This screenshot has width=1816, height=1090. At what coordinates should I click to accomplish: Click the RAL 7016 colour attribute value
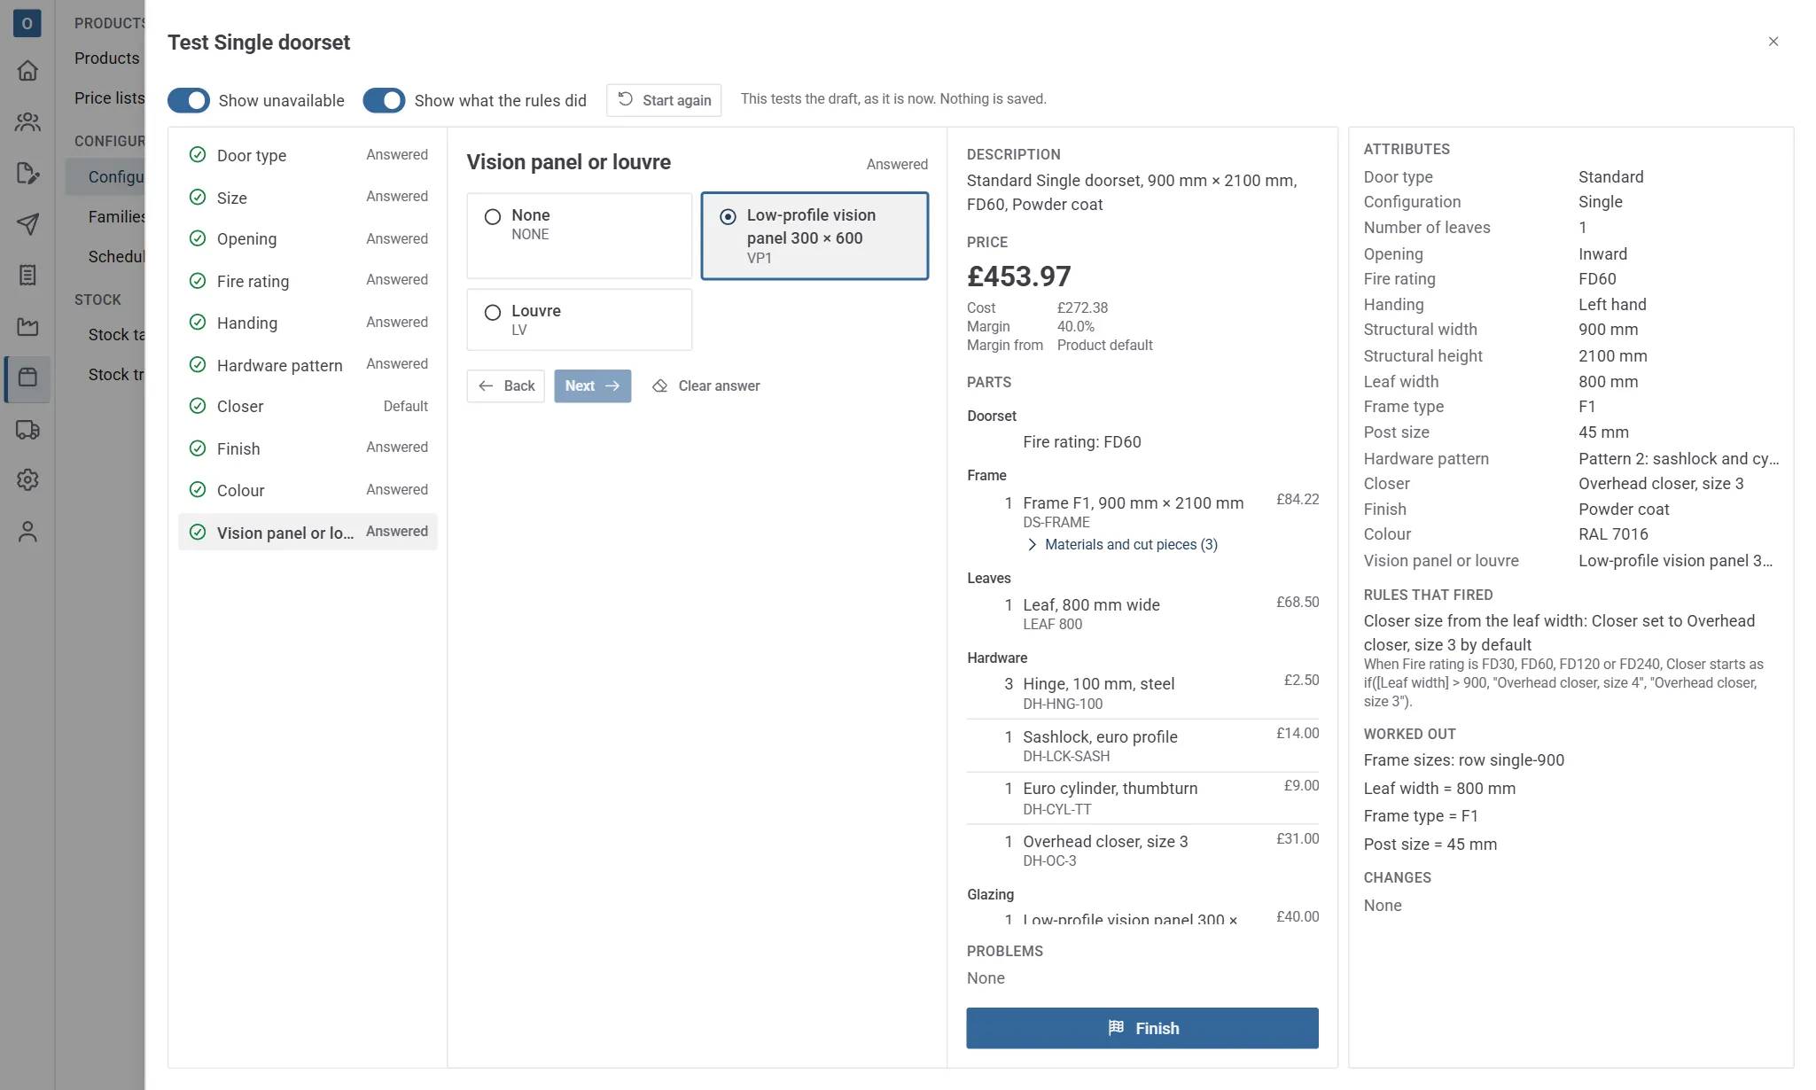point(1613,534)
